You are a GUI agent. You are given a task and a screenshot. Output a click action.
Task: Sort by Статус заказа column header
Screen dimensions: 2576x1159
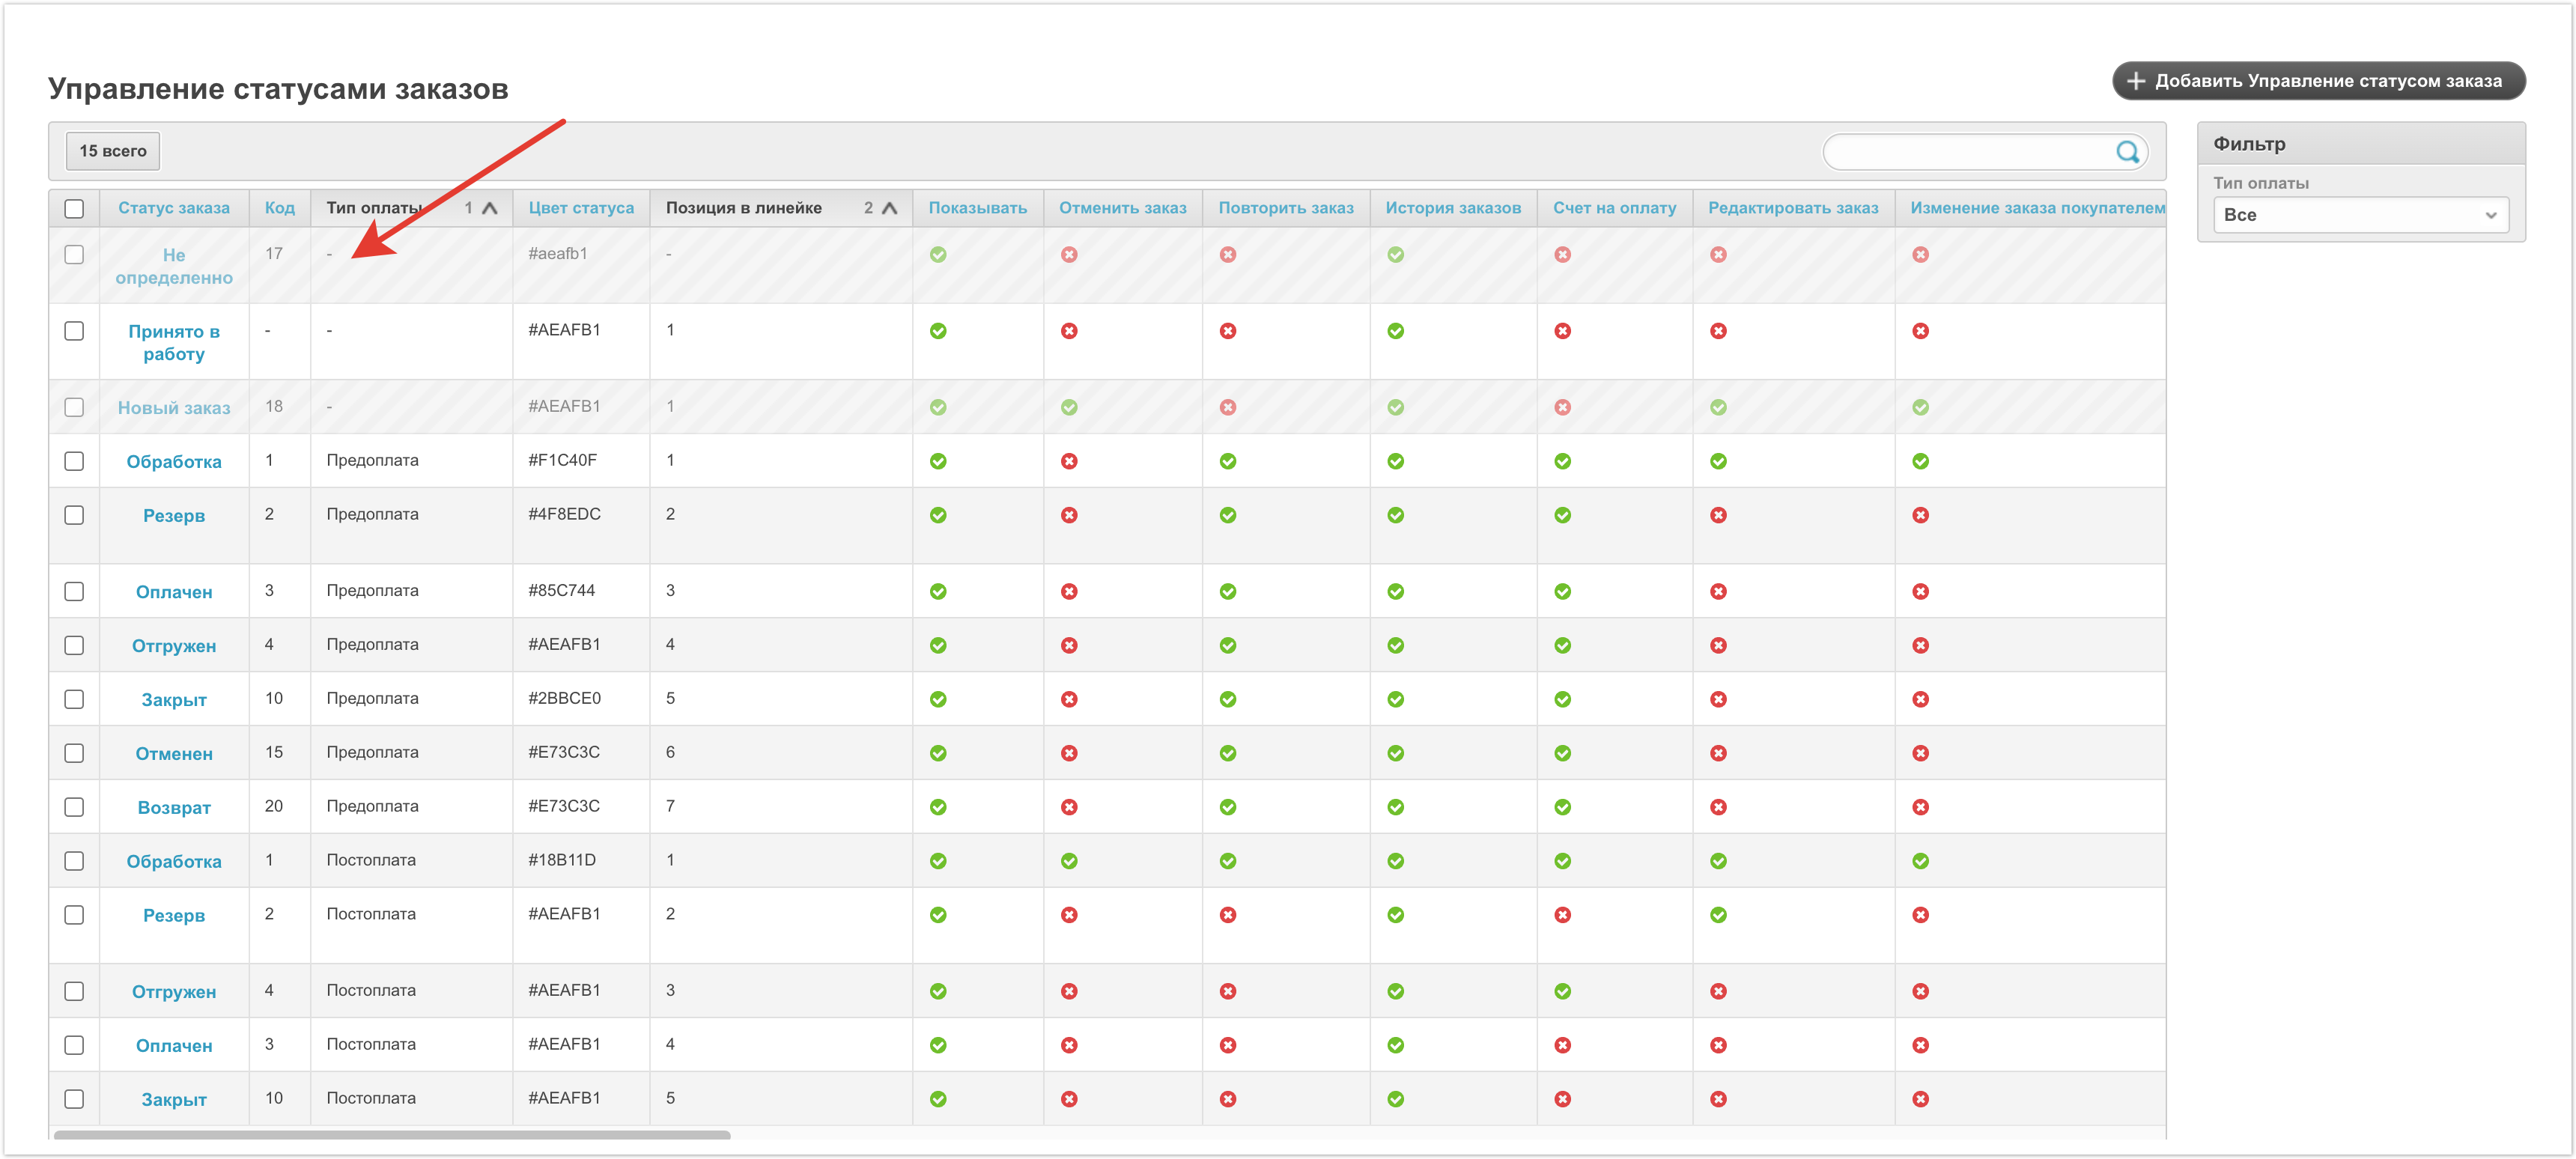pyautogui.click(x=174, y=208)
